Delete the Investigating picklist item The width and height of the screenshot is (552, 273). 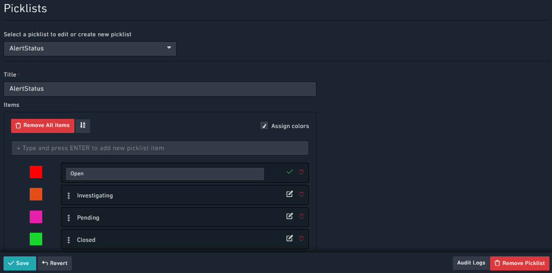[x=301, y=194]
